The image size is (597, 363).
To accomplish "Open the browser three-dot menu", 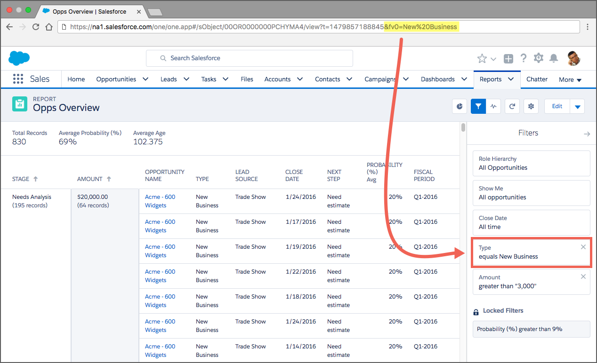I will click(588, 27).
